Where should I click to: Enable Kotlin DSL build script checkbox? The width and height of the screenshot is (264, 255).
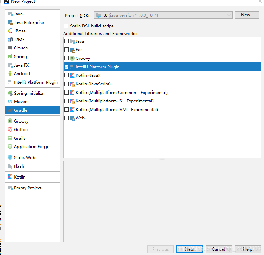[x=66, y=26]
